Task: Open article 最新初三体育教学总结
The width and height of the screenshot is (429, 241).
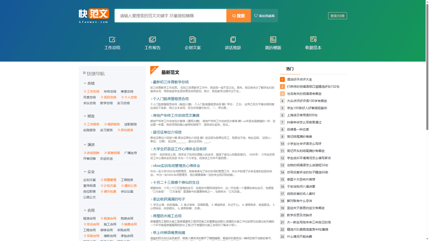Action: click(x=171, y=82)
